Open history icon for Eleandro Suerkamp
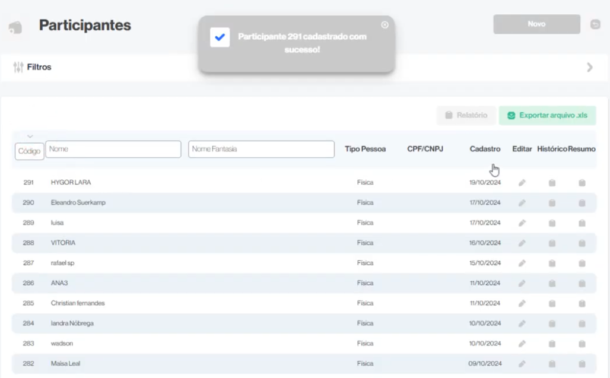610x378 pixels. [x=552, y=203]
